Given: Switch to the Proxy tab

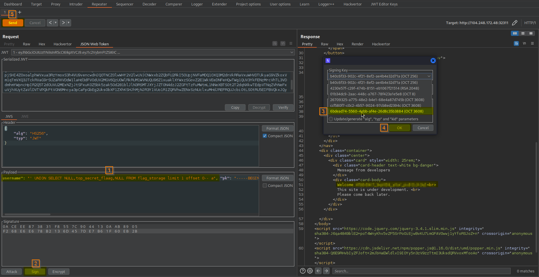Looking at the screenshot, I should [56, 4].
